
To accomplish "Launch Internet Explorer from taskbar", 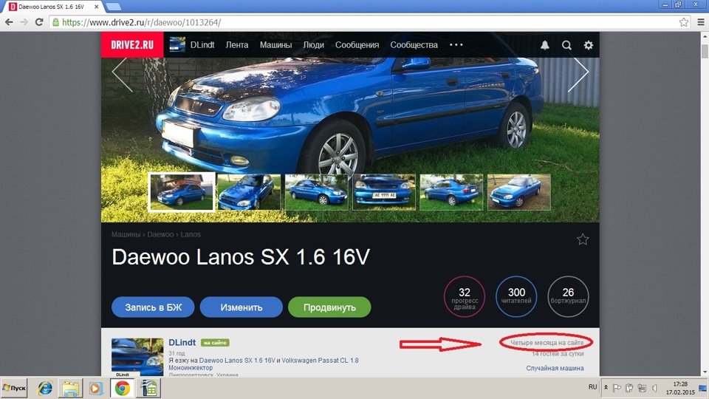I will tap(45, 388).
